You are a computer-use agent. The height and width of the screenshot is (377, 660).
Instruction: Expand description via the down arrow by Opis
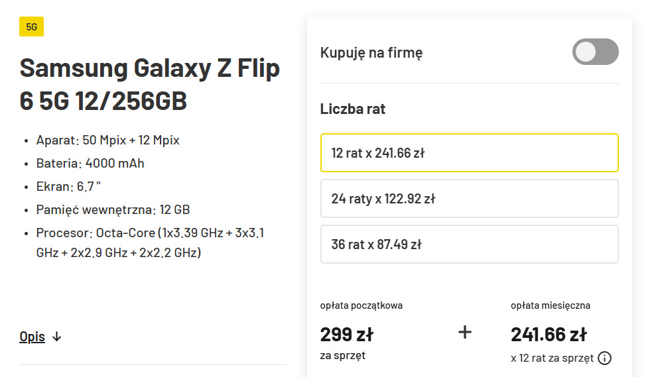(x=57, y=337)
